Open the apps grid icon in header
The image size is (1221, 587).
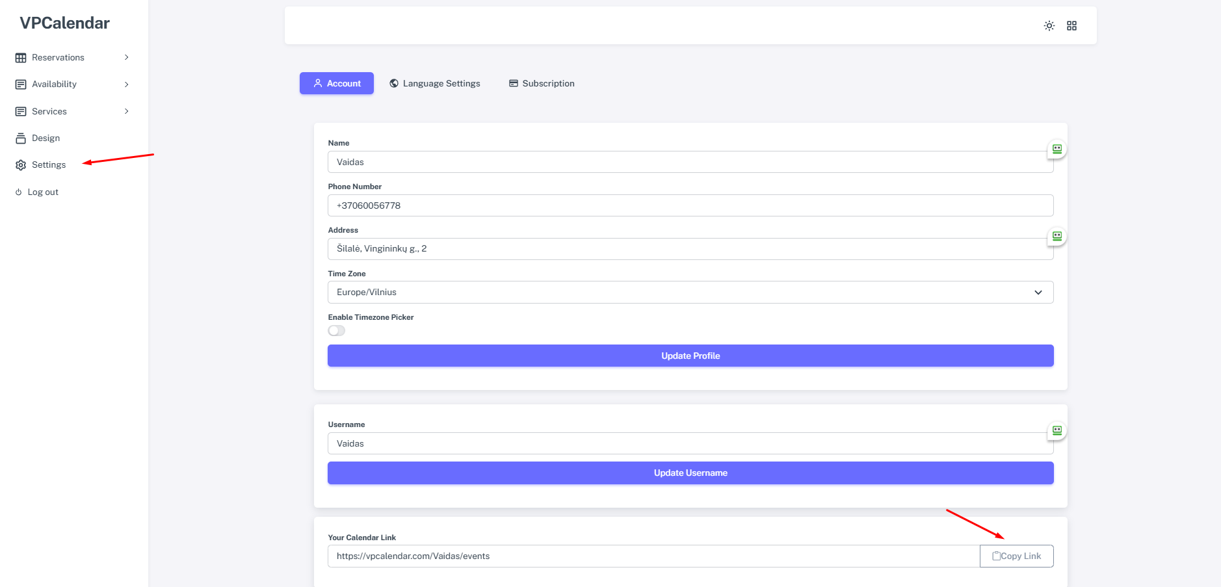point(1071,26)
